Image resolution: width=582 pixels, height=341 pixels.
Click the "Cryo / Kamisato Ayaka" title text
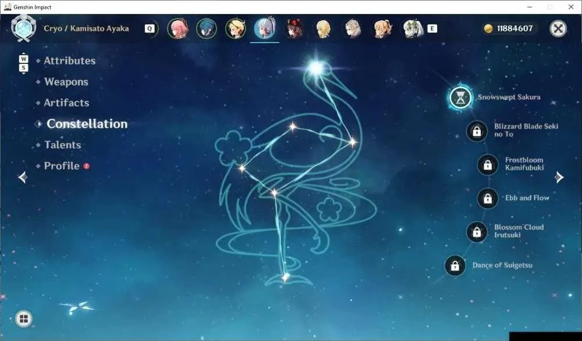point(86,28)
